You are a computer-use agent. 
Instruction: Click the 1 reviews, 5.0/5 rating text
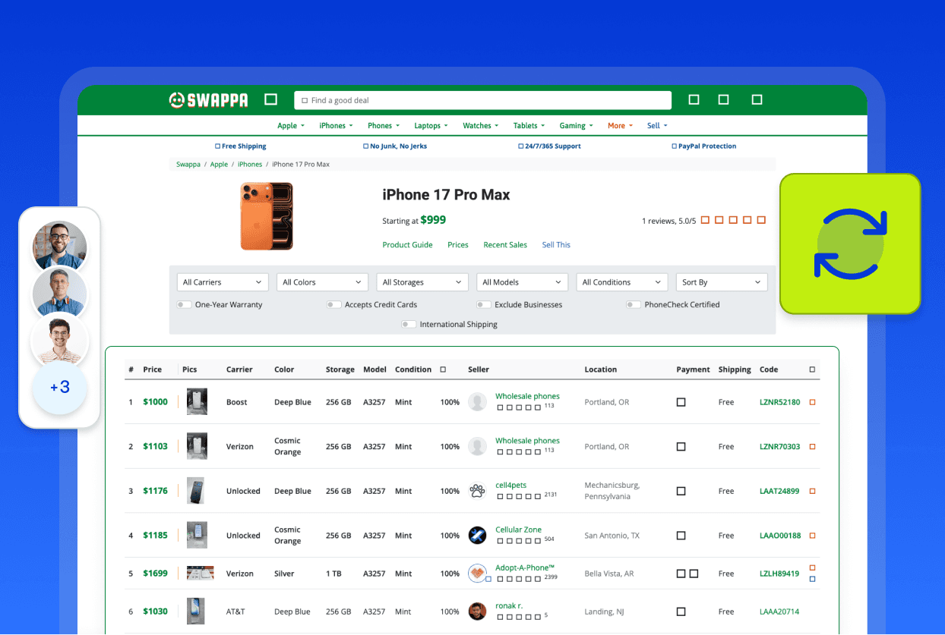click(668, 222)
